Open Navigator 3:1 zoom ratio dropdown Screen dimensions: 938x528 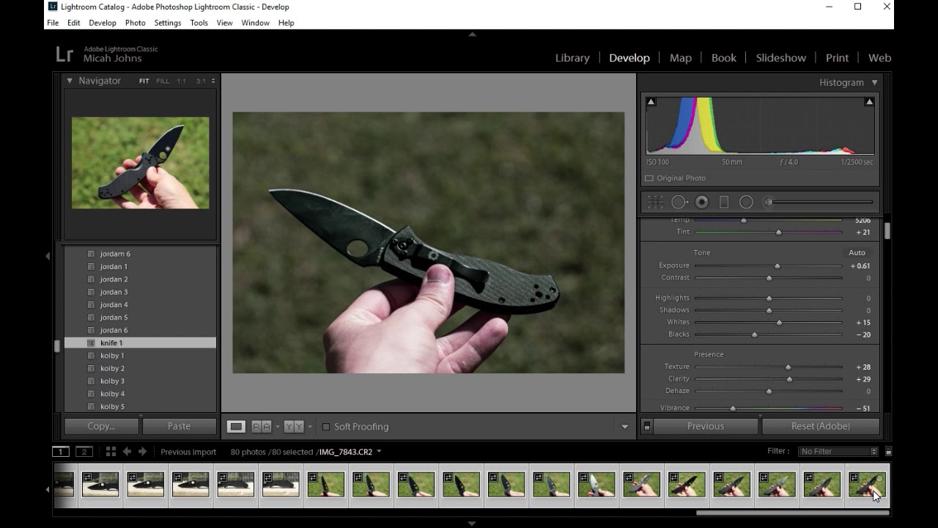pos(213,81)
